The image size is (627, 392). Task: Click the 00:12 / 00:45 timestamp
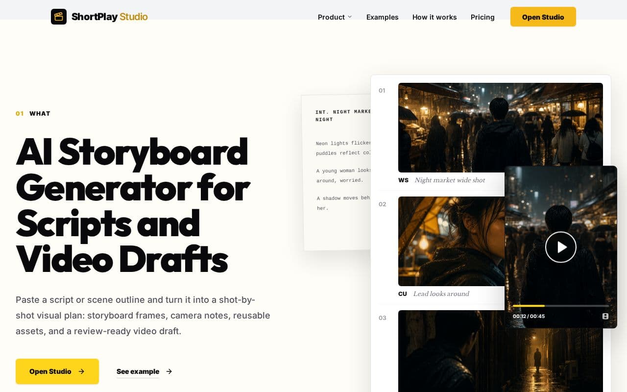coord(529,316)
